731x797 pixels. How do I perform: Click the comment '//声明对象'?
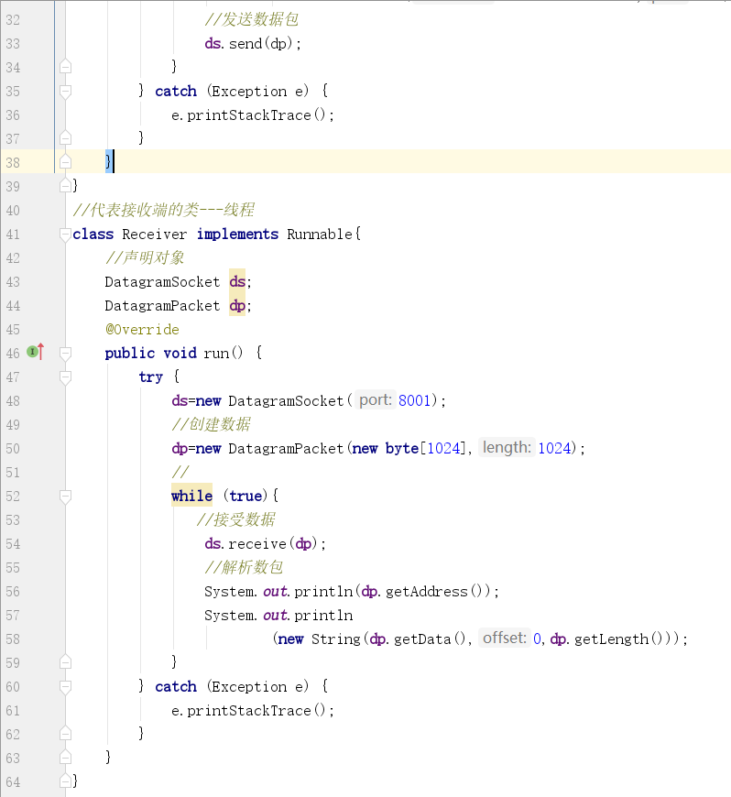coord(145,257)
